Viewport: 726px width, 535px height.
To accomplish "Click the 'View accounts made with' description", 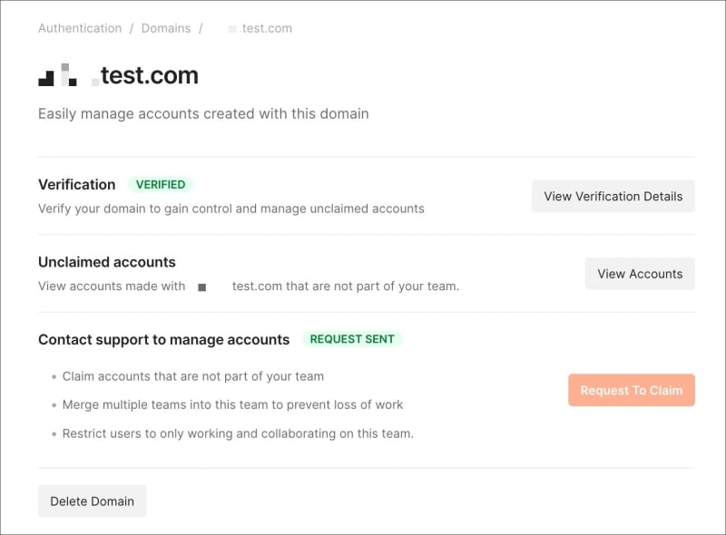I will (x=249, y=287).
